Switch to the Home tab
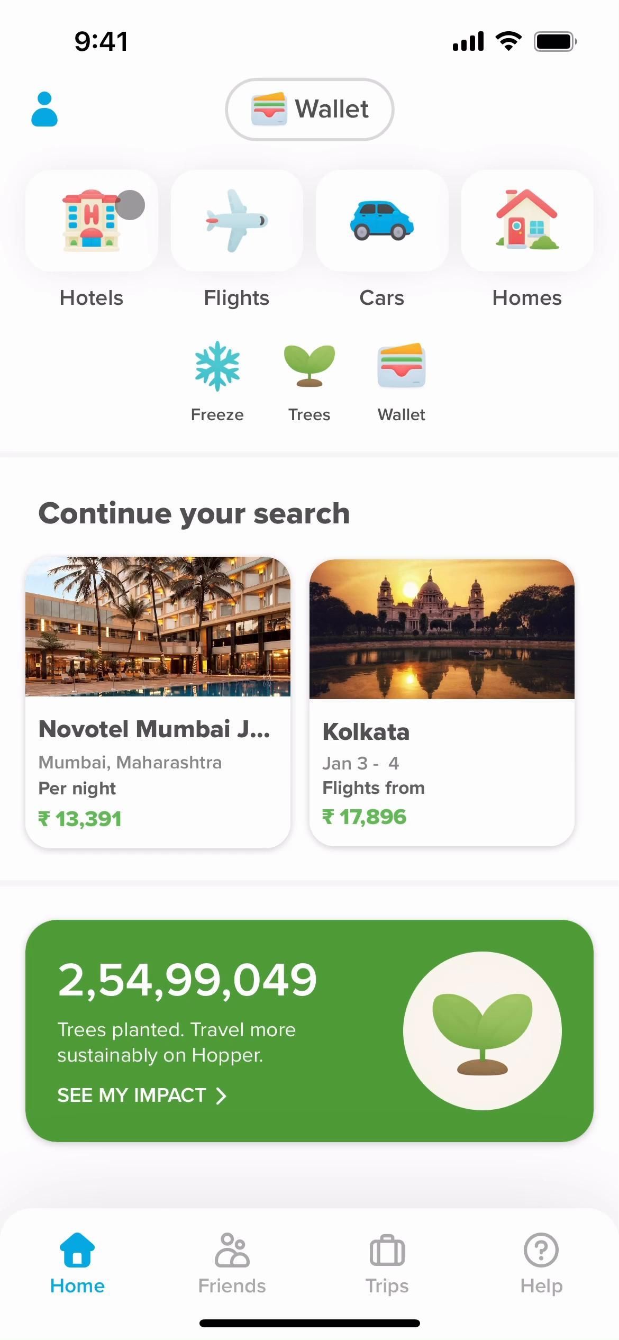The image size is (619, 1340). [x=77, y=1264]
